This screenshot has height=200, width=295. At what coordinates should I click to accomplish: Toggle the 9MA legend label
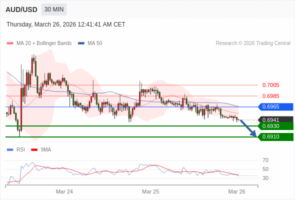coord(46,150)
